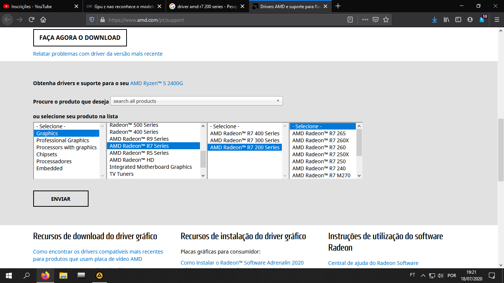Select AMD Radeon R5 Series
504x283 pixels.
pos(153,153)
